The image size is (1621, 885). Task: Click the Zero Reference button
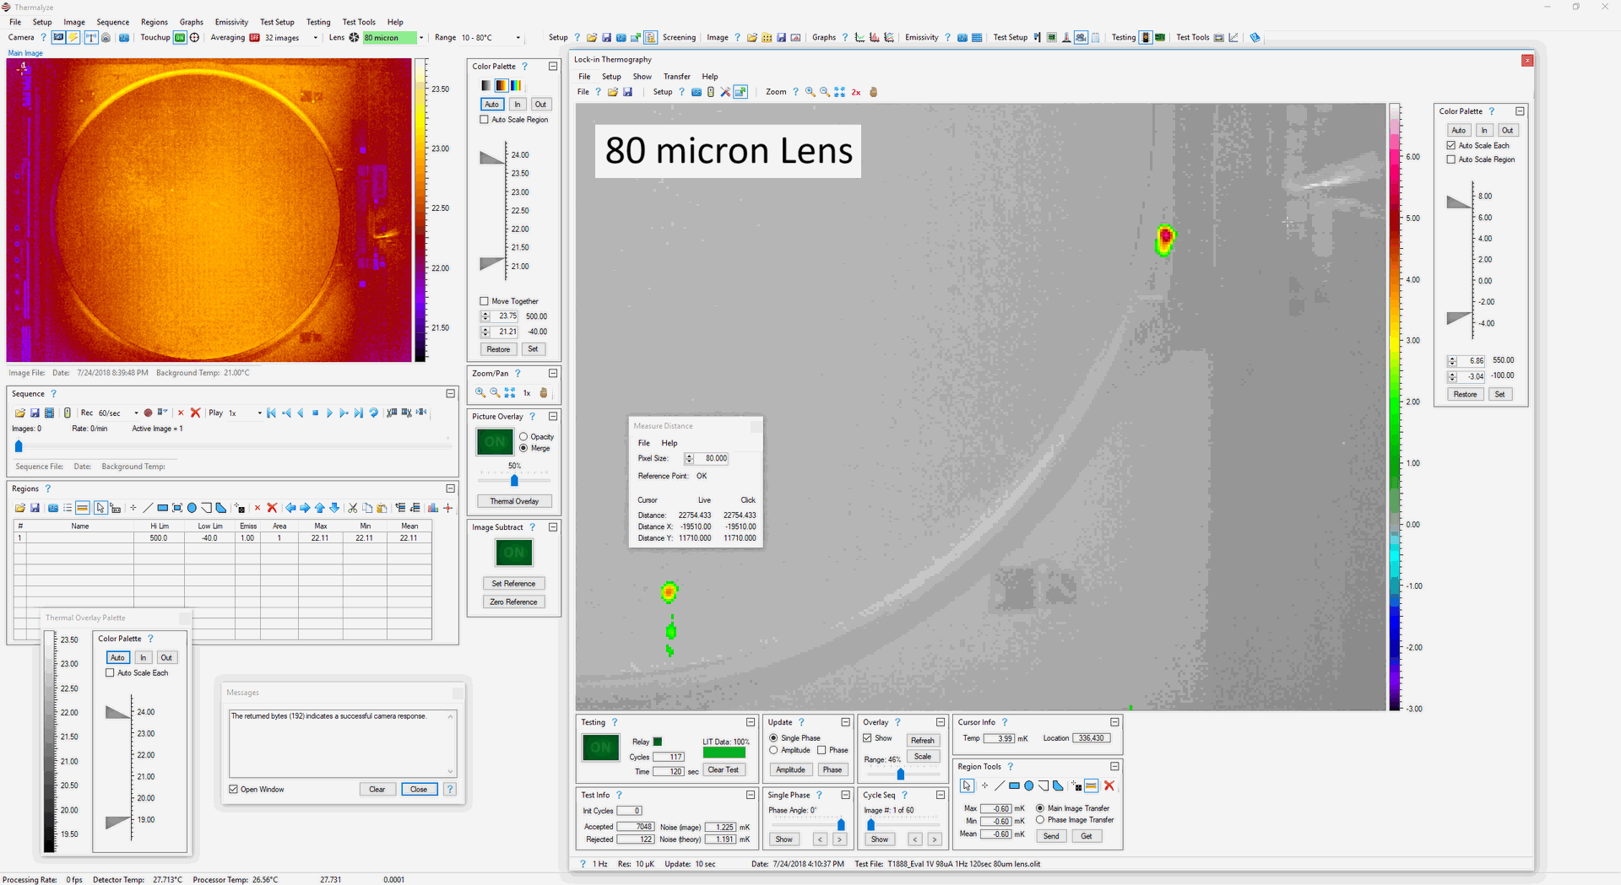click(513, 602)
